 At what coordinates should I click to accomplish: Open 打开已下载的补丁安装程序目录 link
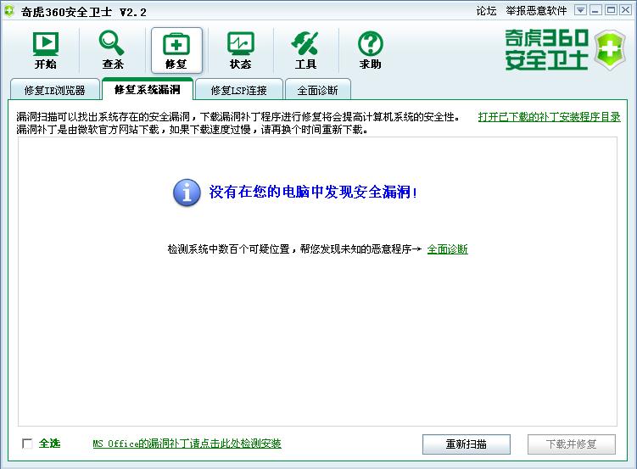(550, 117)
